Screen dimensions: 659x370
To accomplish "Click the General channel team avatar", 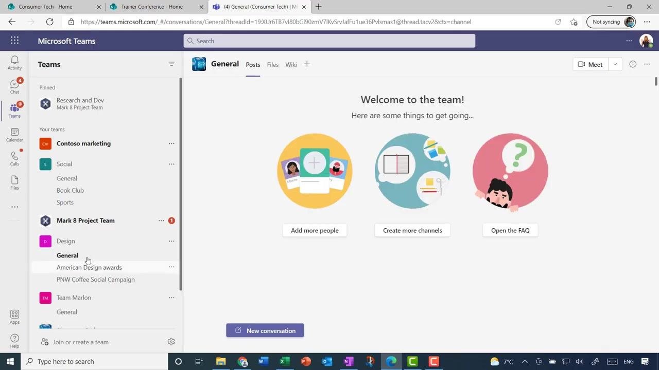I will [x=199, y=64].
